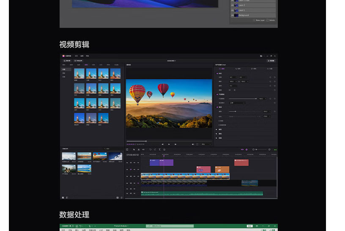Click the search field in local media panel

coord(112,149)
